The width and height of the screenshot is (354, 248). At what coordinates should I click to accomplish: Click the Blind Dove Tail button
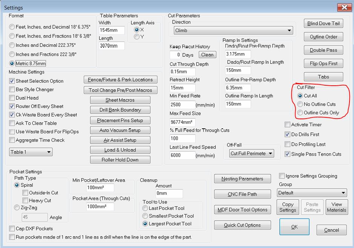323,23
